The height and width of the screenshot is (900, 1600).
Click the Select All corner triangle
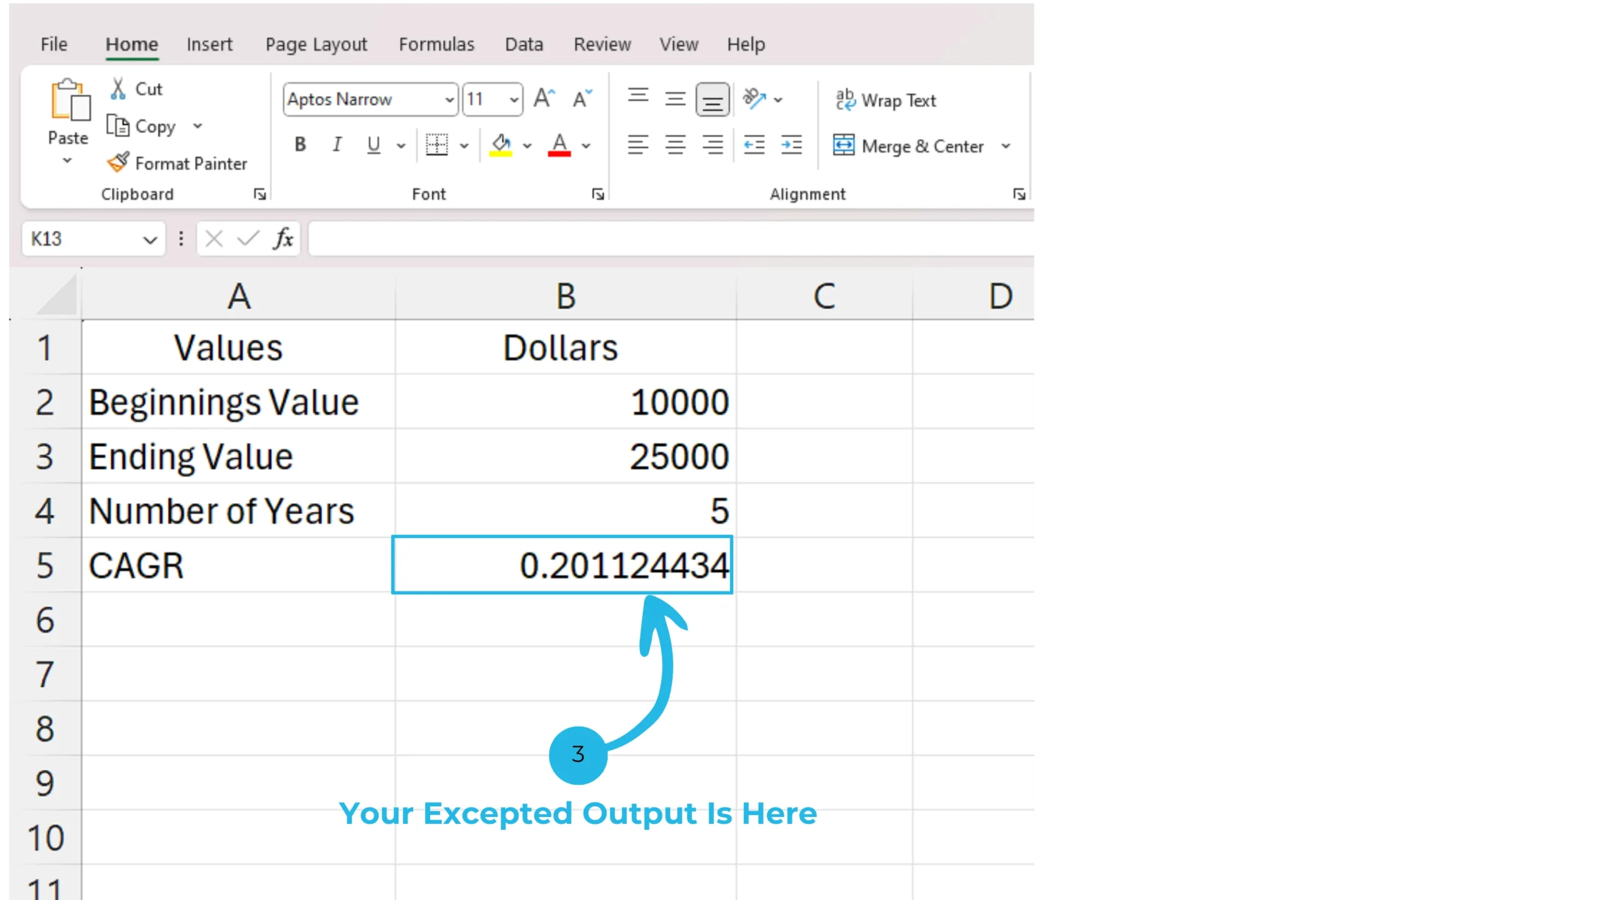point(57,295)
